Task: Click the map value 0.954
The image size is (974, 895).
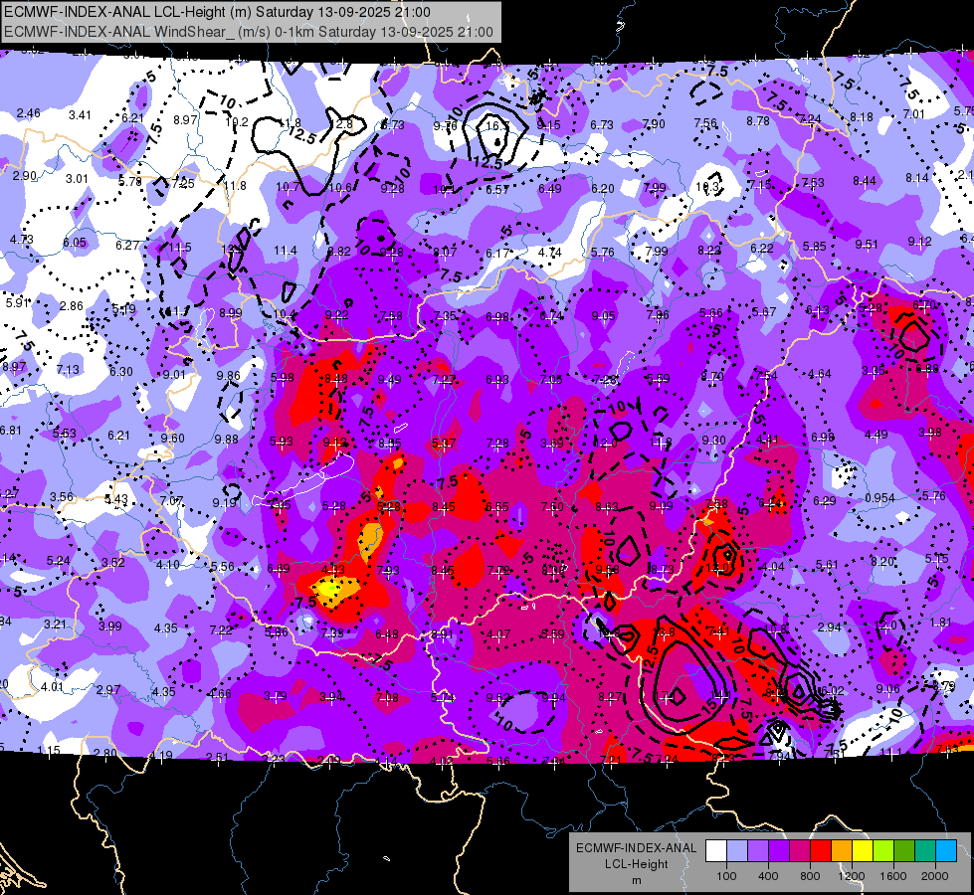Action: click(x=879, y=498)
